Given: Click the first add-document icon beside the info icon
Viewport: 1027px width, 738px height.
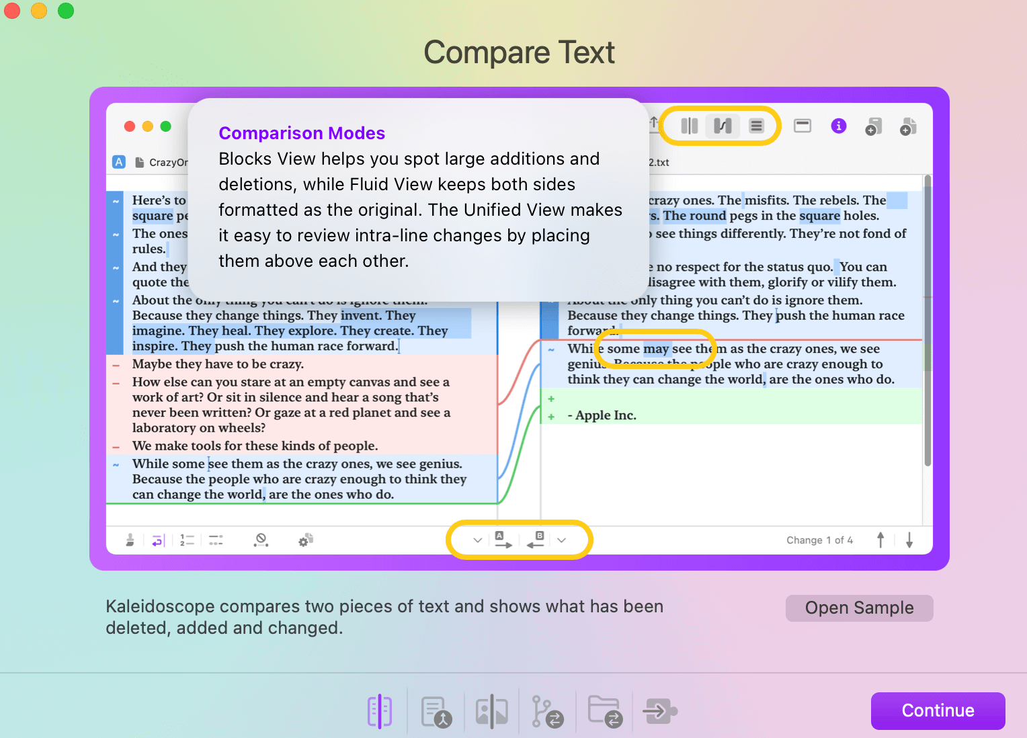Looking at the screenshot, I should 873,126.
